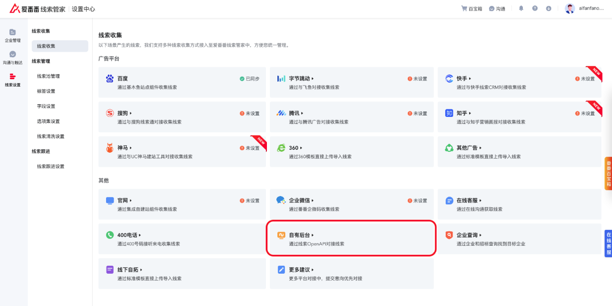
Task: Expand the 自有后台 arrow
Action: tap(313, 235)
